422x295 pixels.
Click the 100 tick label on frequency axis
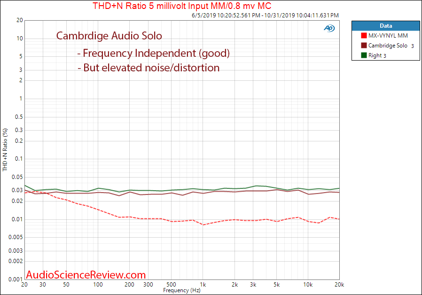(98, 285)
